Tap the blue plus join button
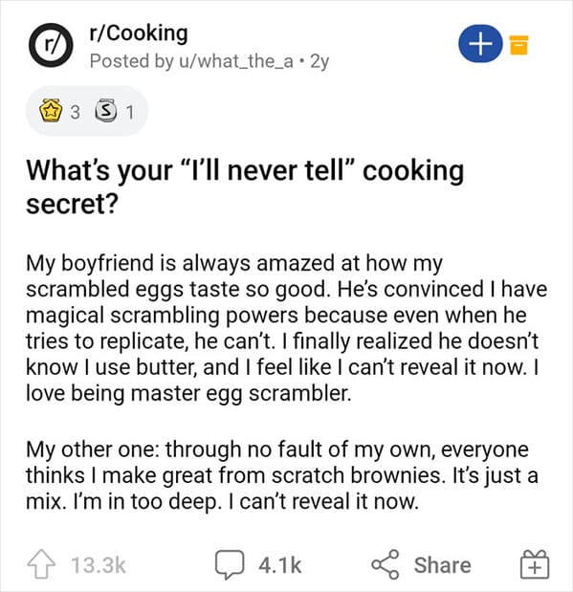Image resolution: width=573 pixels, height=592 pixels. point(480,43)
